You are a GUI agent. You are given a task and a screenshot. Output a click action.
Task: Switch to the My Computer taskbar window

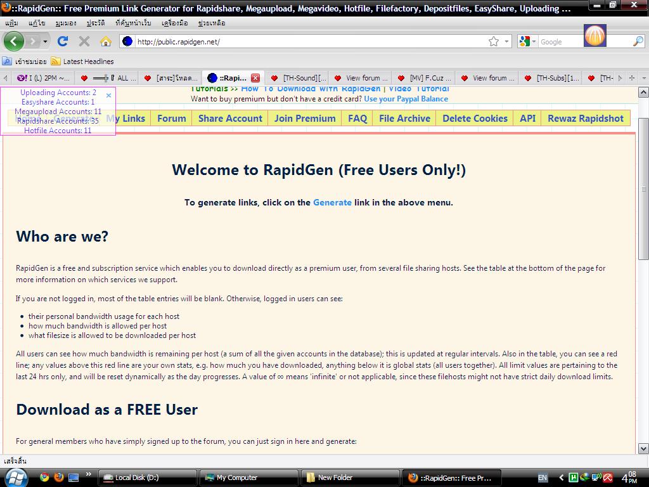tap(248, 477)
